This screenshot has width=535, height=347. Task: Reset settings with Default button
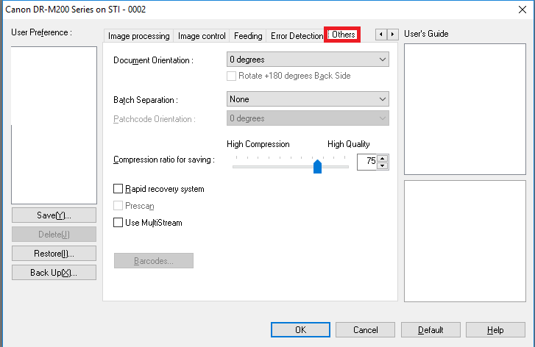(x=431, y=330)
